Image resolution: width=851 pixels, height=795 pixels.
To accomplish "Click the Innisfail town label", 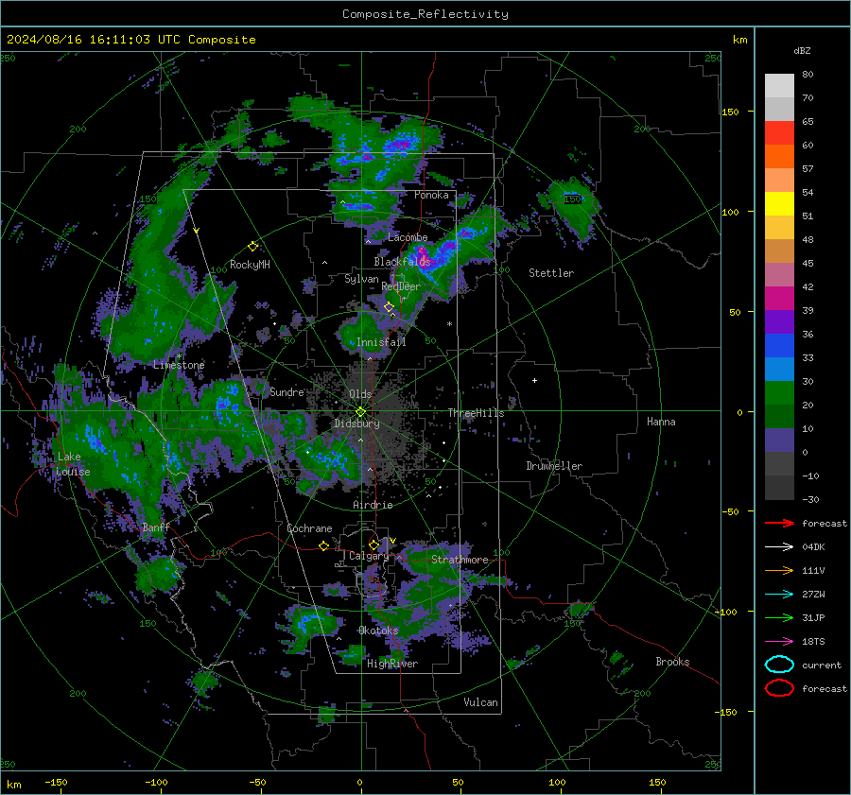I will pos(381,342).
